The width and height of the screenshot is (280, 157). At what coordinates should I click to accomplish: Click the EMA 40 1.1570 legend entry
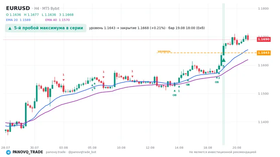pos(57,20)
